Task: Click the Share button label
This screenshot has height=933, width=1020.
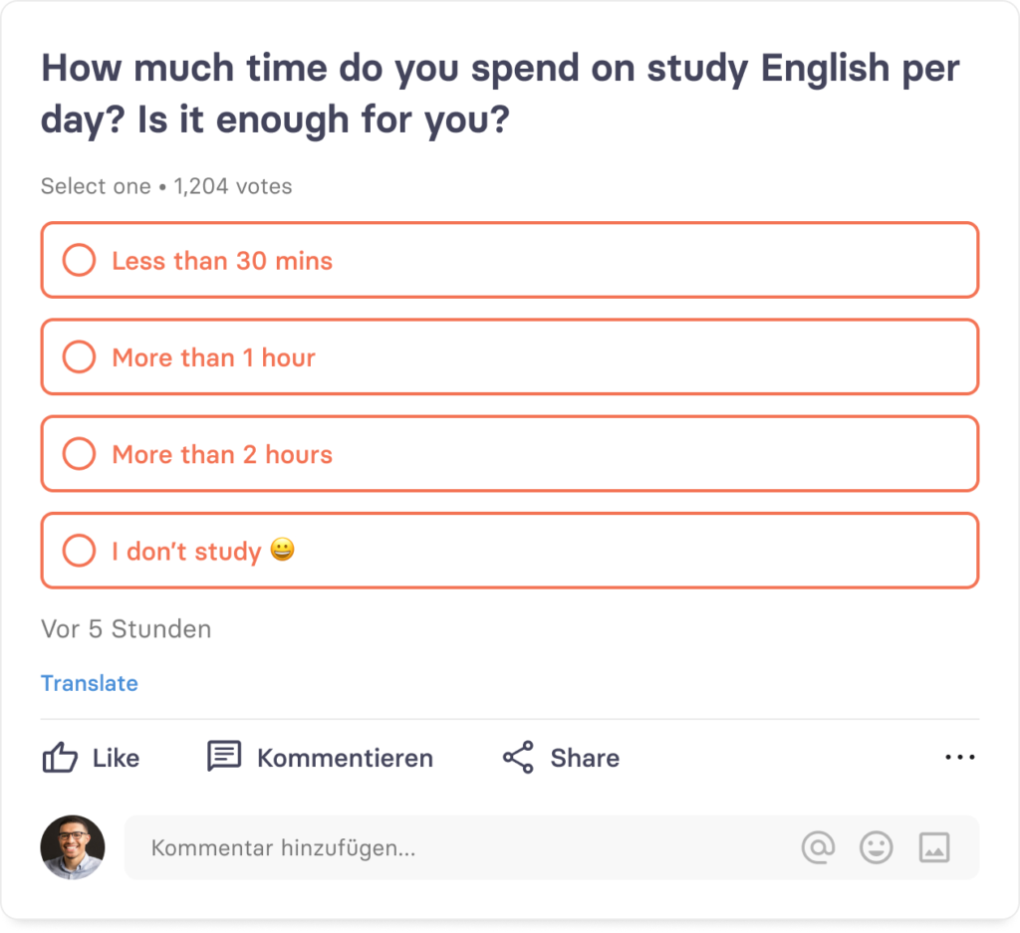Action: click(x=585, y=758)
